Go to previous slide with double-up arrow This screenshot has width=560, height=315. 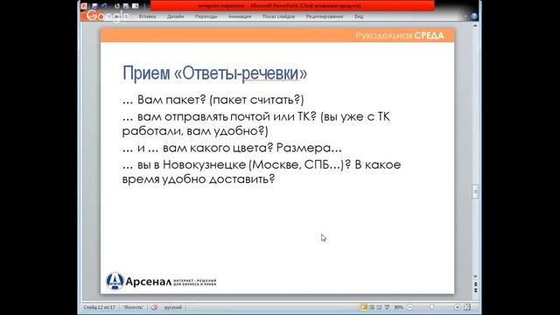tap(475, 283)
